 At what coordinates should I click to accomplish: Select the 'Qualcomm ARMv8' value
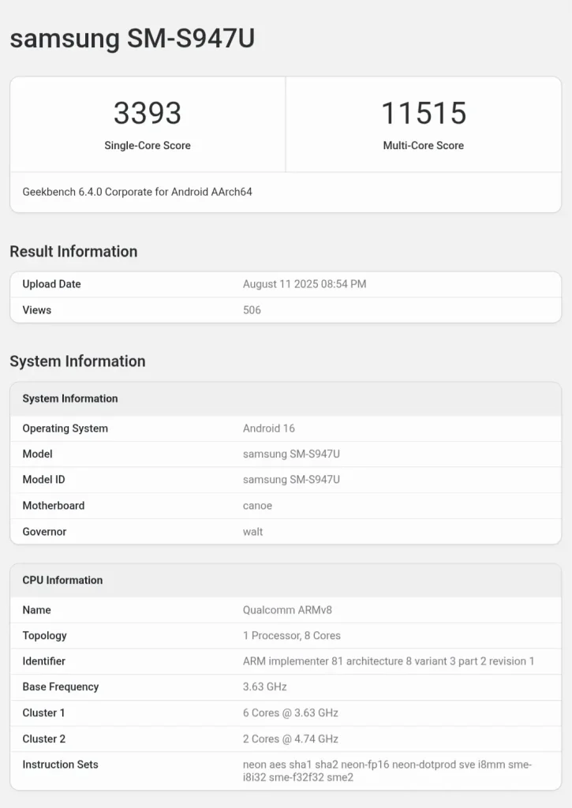tap(287, 610)
